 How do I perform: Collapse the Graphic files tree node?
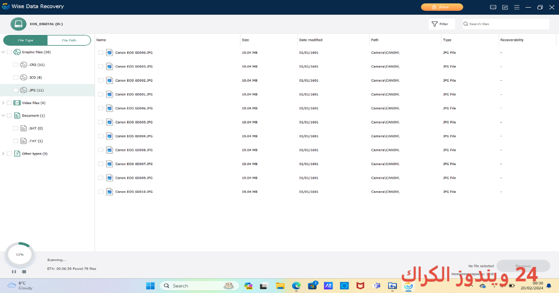[x=3, y=52]
